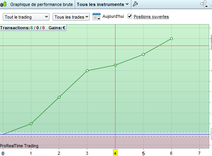Click the data point at trade 2

[59, 97]
